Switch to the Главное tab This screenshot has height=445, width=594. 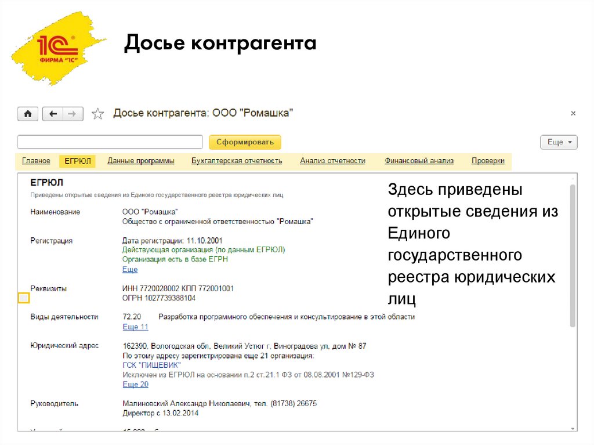[x=36, y=161]
